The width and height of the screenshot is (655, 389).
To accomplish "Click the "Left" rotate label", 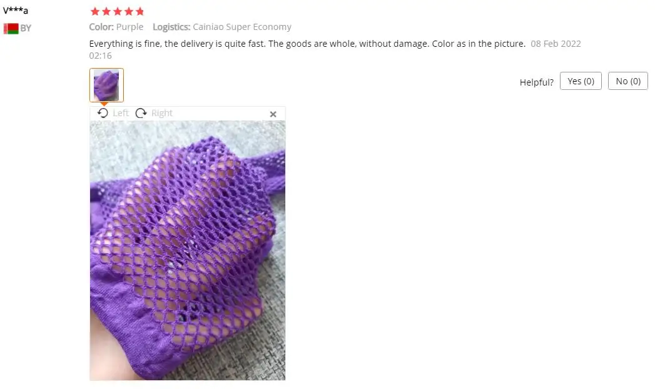I will click(121, 113).
